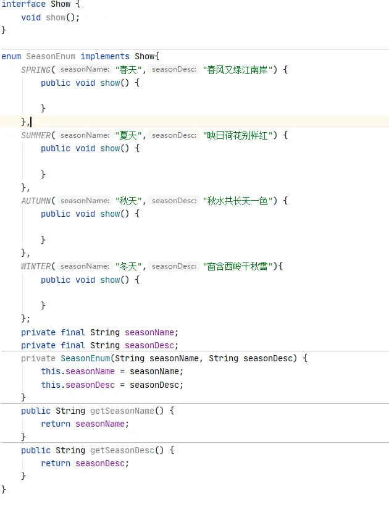Viewport: 389px width, 507px height.
Task: Click the private SeasonEnum constructor name
Action: 85,359
